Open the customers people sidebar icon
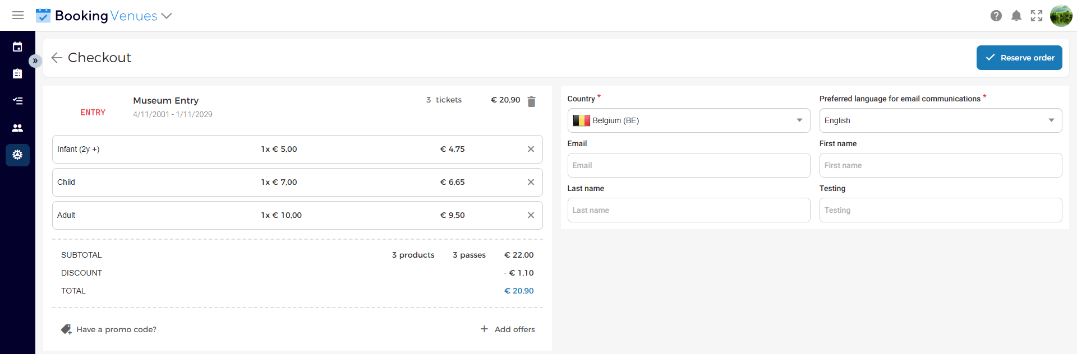 pyautogui.click(x=17, y=128)
